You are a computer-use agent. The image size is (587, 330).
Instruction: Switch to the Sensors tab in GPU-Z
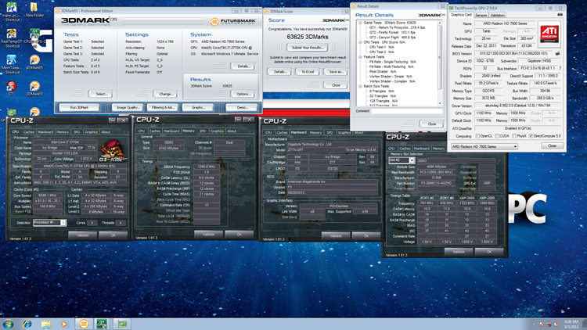(481, 15)
